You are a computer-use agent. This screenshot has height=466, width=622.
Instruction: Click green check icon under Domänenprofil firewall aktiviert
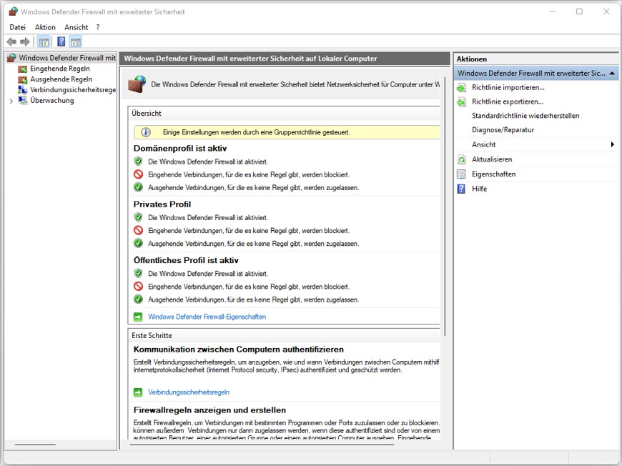click(x=138, y=162)
